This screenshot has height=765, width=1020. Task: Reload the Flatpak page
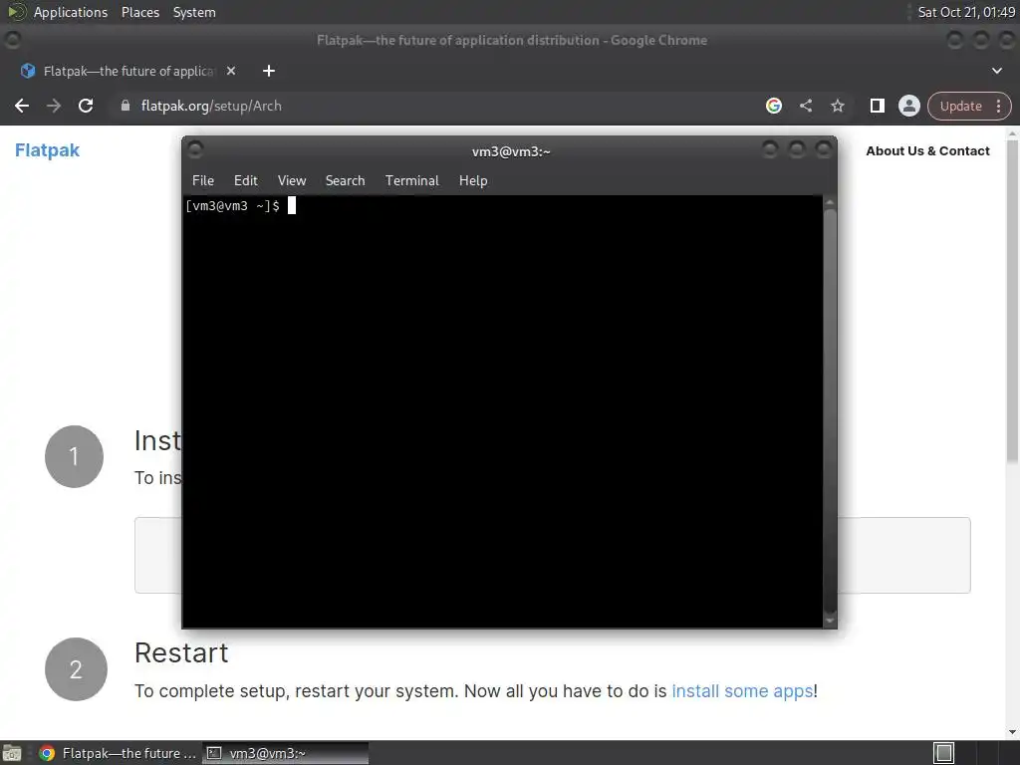point(86,106)
